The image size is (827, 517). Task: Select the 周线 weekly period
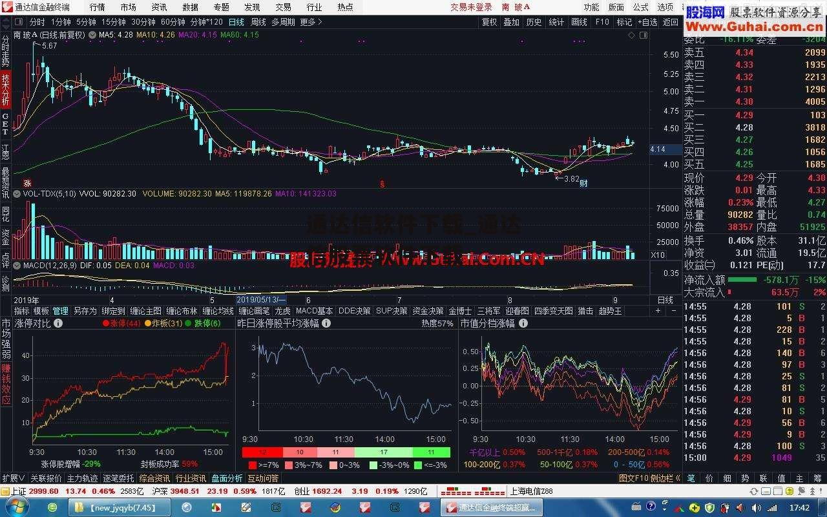258,21
